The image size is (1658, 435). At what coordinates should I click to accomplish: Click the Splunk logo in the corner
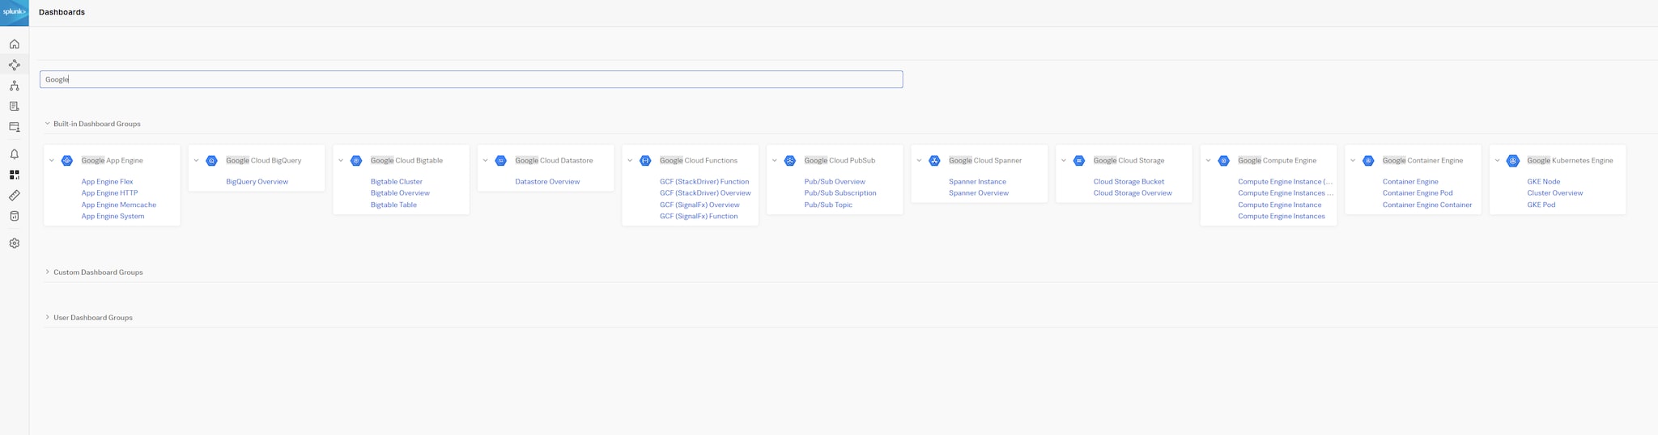[x=14, y=12]
